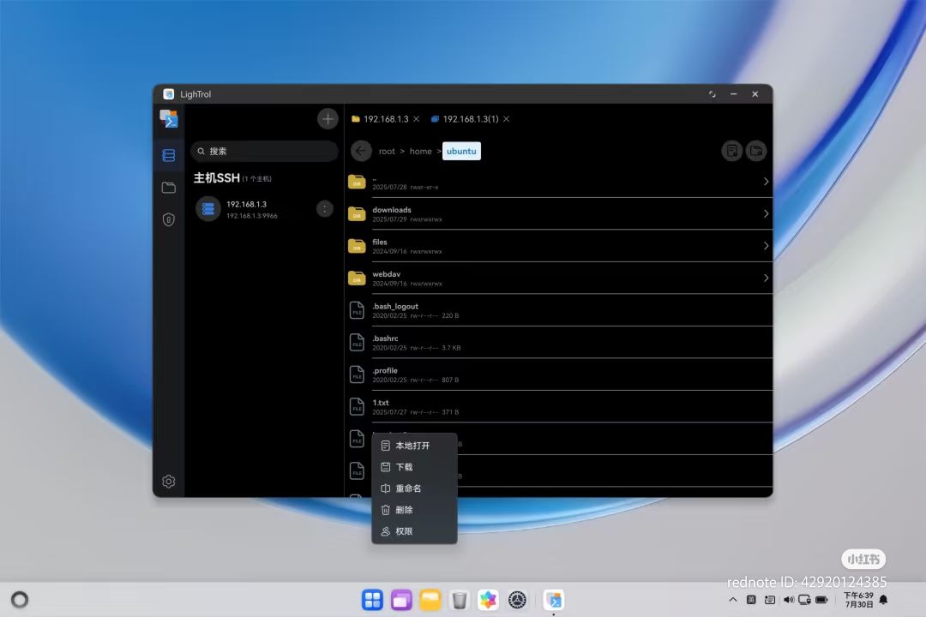Click the battery status tray icon
This screenshot has width=926, height=617.
tap(821, 600)
